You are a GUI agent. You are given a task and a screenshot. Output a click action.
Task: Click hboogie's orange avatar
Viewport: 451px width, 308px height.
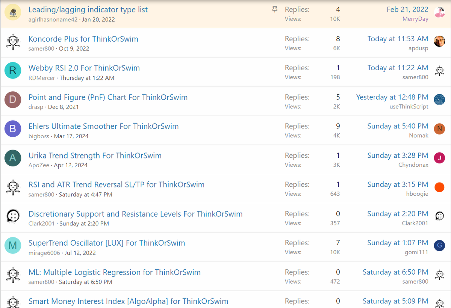(439, 187)
